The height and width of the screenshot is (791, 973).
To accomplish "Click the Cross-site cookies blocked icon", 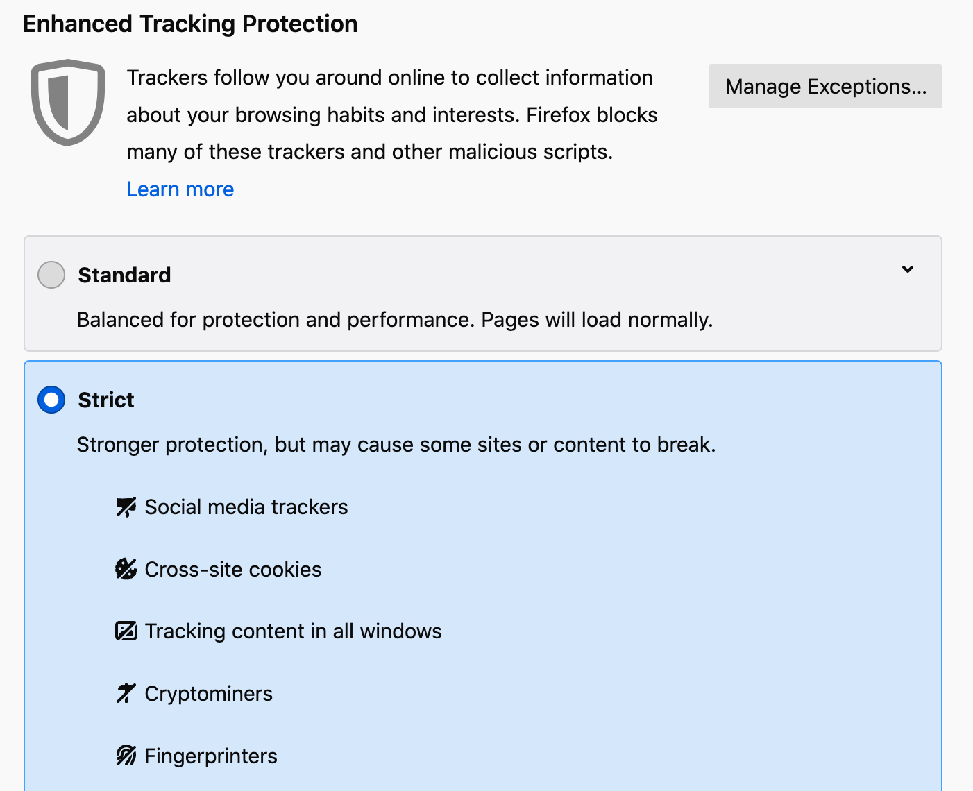I will click(126, 569).
